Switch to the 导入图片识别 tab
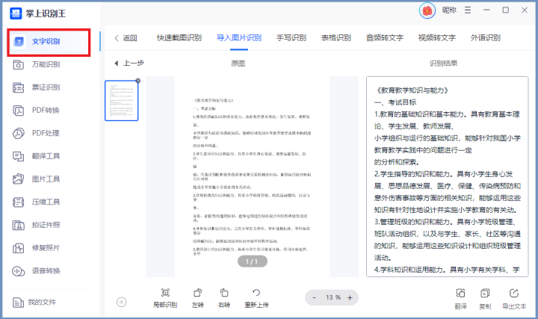Screen dimensions: 538x319 pos(239,38)
